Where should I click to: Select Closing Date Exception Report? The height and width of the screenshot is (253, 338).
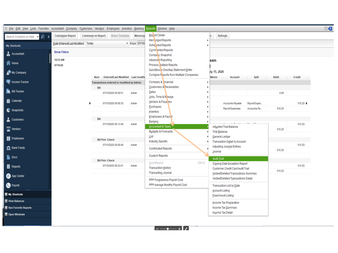click(x=230, y=163)
